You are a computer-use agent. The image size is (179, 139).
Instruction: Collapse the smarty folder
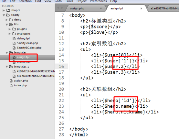point(4,15)
